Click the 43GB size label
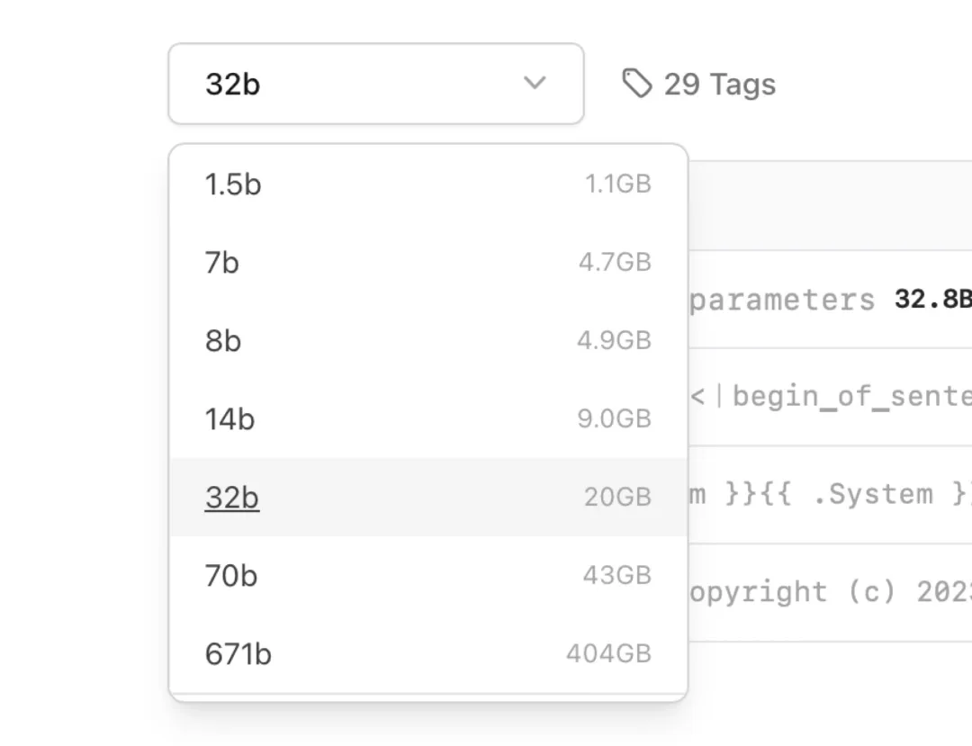Screen dimensions: 972x746 coord(616,576)
